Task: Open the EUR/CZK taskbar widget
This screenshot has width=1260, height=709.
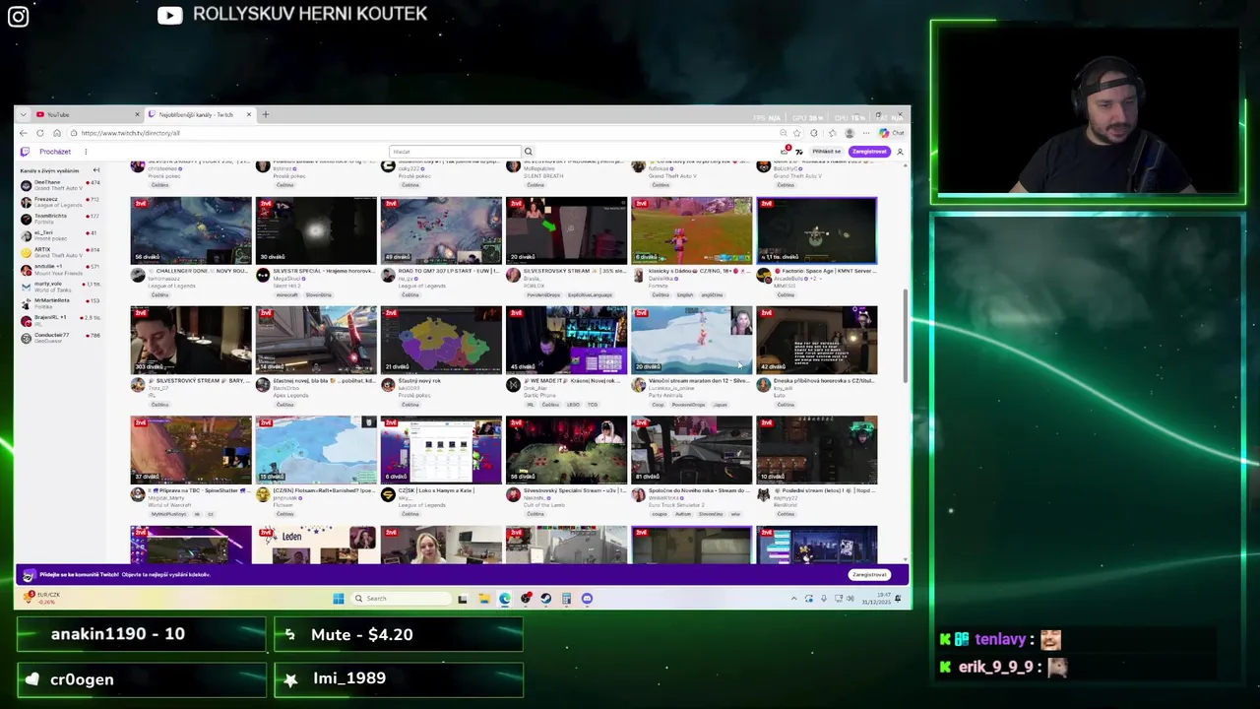Action: [x=41, y=598]
